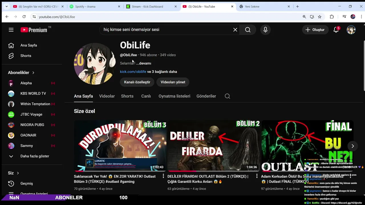Open DELİLER FİRARDA Bölüm 2 thumbnail
The image size is (365, 205).
pyautogui.click(x=214, y=146)
